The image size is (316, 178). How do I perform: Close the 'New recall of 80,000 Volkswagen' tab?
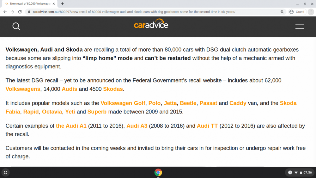(54, 3)
